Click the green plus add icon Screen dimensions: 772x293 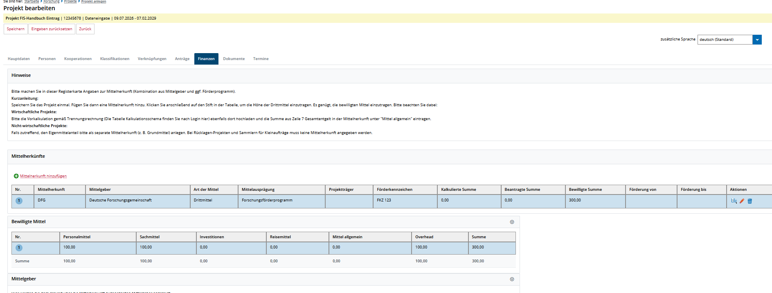[x=16, y=176]
